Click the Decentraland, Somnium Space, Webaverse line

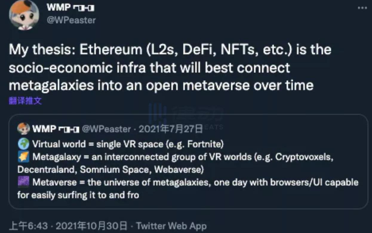[x=110, y=170]
